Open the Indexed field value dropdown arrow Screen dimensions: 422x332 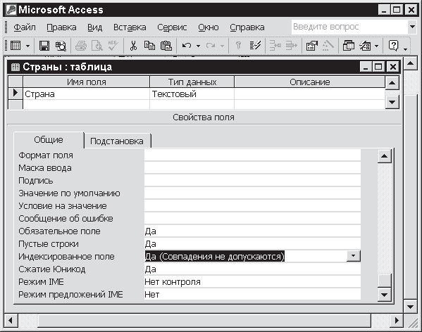coord(354,256)
